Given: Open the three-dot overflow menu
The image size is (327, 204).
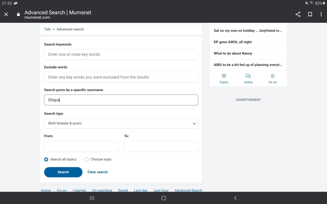Looking at the screenshot, I should 321,14.
